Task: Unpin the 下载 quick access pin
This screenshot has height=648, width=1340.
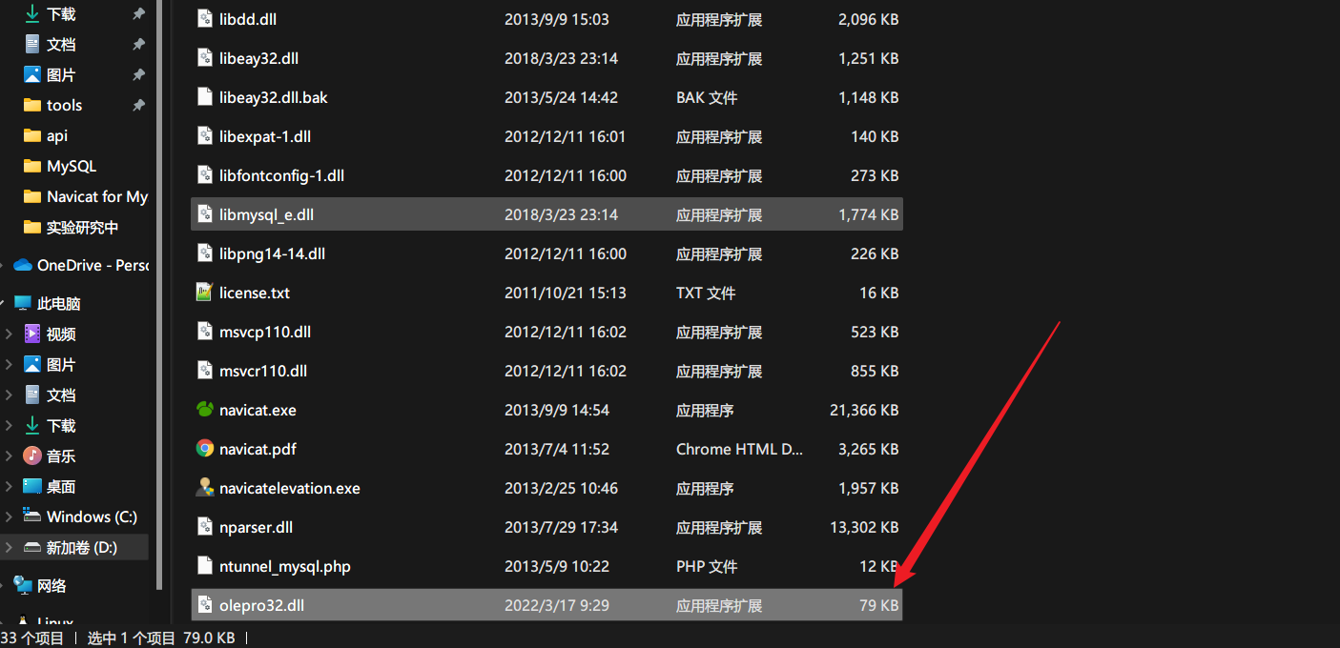Action: (x=138, y=13)
